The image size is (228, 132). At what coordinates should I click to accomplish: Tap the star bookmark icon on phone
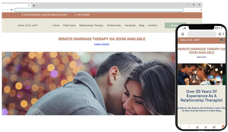tap(206, 127)
